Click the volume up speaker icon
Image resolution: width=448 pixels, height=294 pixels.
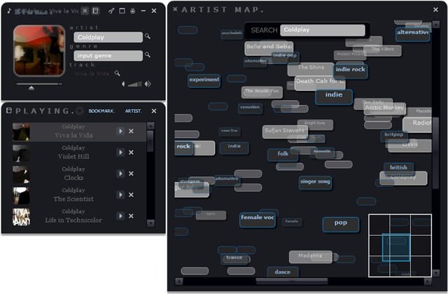[148, 84]
